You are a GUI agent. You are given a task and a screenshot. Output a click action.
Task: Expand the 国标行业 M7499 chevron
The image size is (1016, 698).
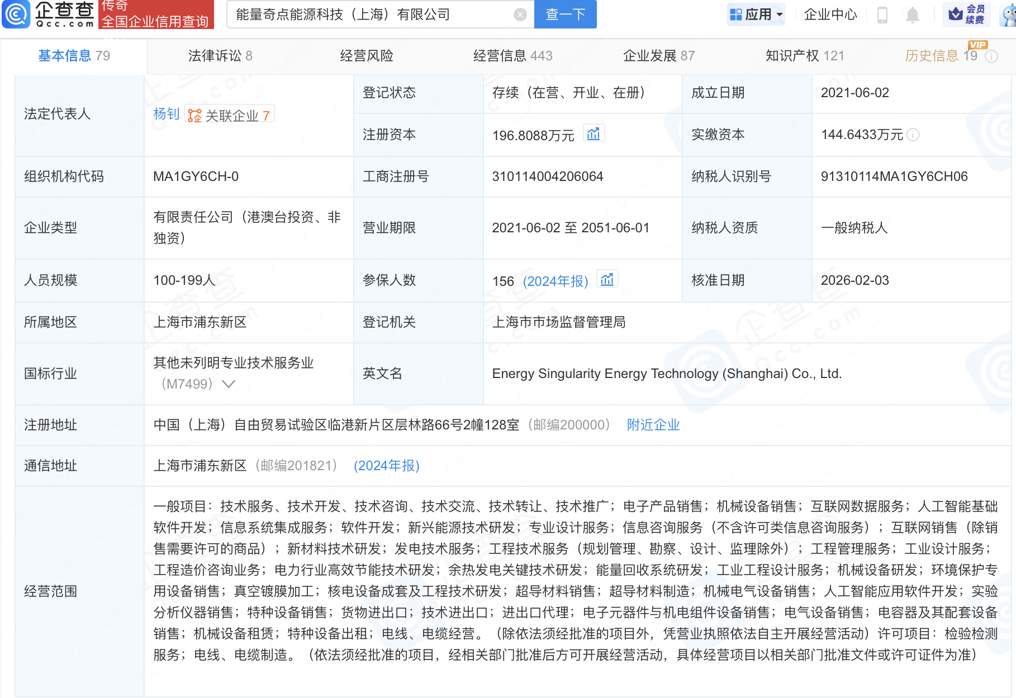pyautogui.click(x=227, y=384)
